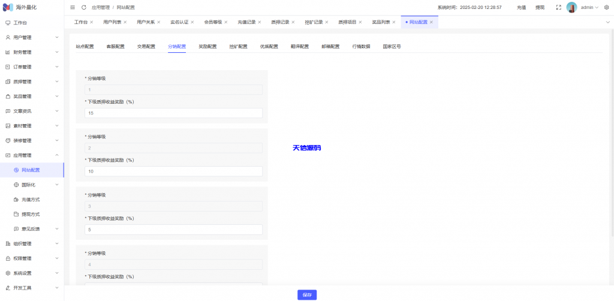Open the 充值记录 page tab
The height and width of the screenshot is (301, 614).
pos(246,22)
